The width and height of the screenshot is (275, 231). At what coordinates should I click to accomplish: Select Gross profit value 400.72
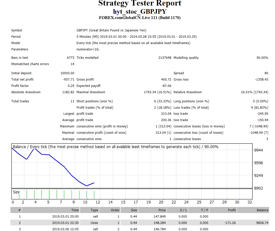tap(166, 80)
